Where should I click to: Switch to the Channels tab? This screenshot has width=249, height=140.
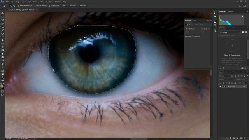pyautogui.click(x=228, y=72)
